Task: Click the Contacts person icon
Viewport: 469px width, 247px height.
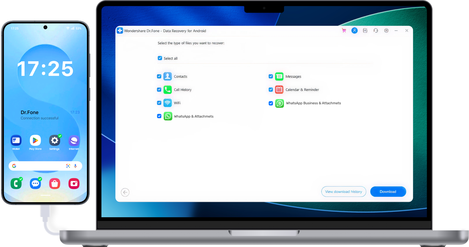Action: tap(167, 76)
